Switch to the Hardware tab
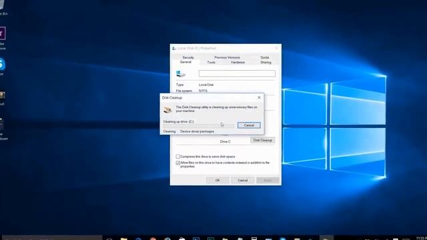 coord(238,62)
